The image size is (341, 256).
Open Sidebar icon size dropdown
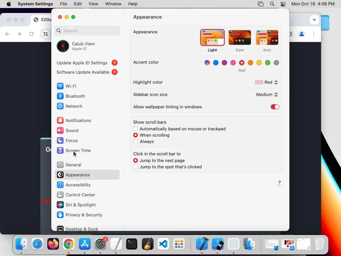click(267, 94)
